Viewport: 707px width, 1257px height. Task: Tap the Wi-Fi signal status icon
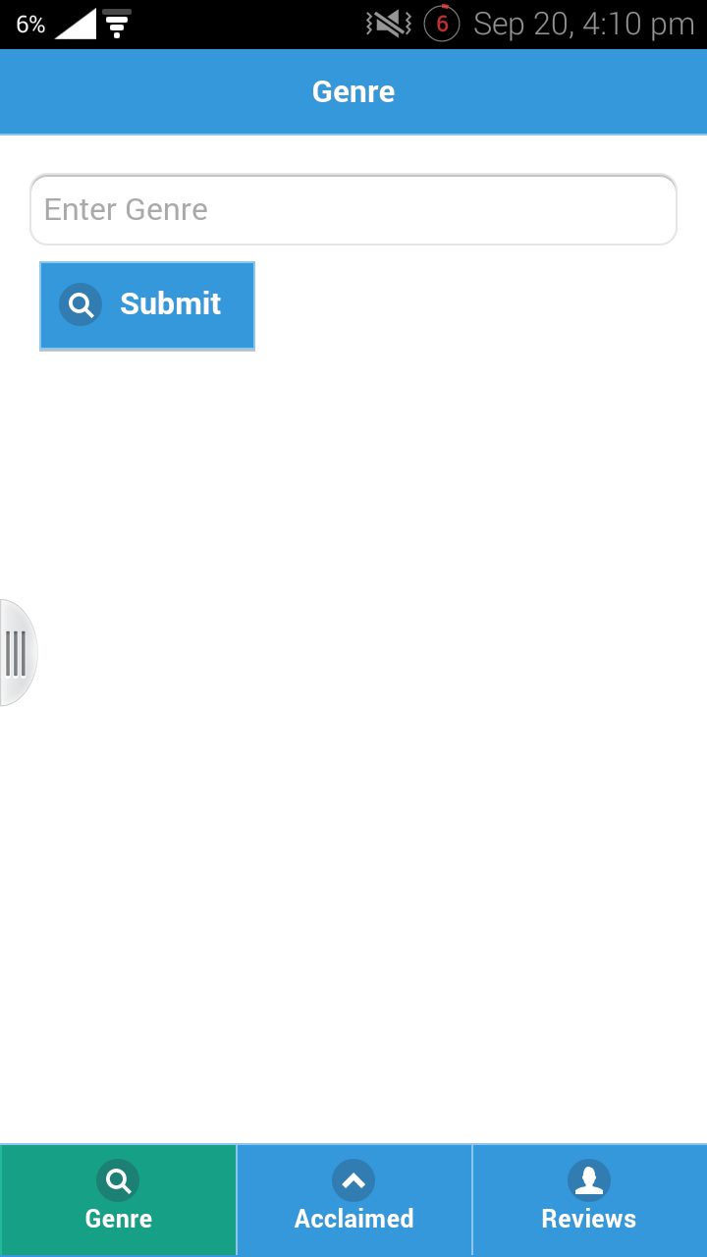point(117,24)
